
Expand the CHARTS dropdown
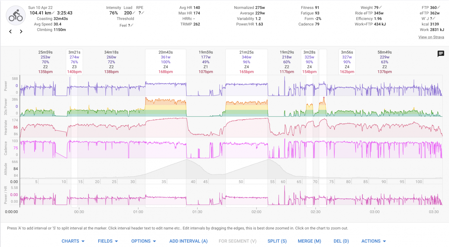[73, 241]
